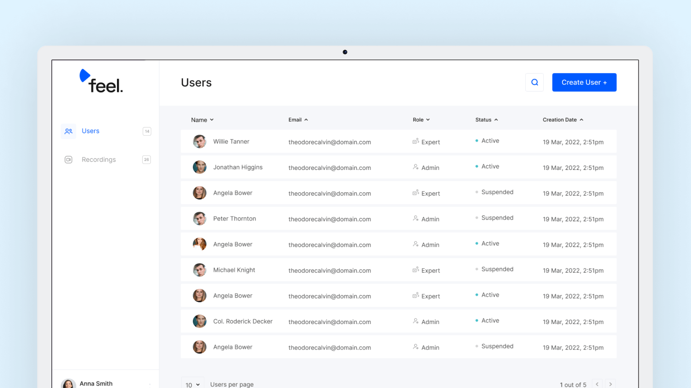The image size is (691, 388).
Task: Click Create User + button
Action: pos(584,82)
